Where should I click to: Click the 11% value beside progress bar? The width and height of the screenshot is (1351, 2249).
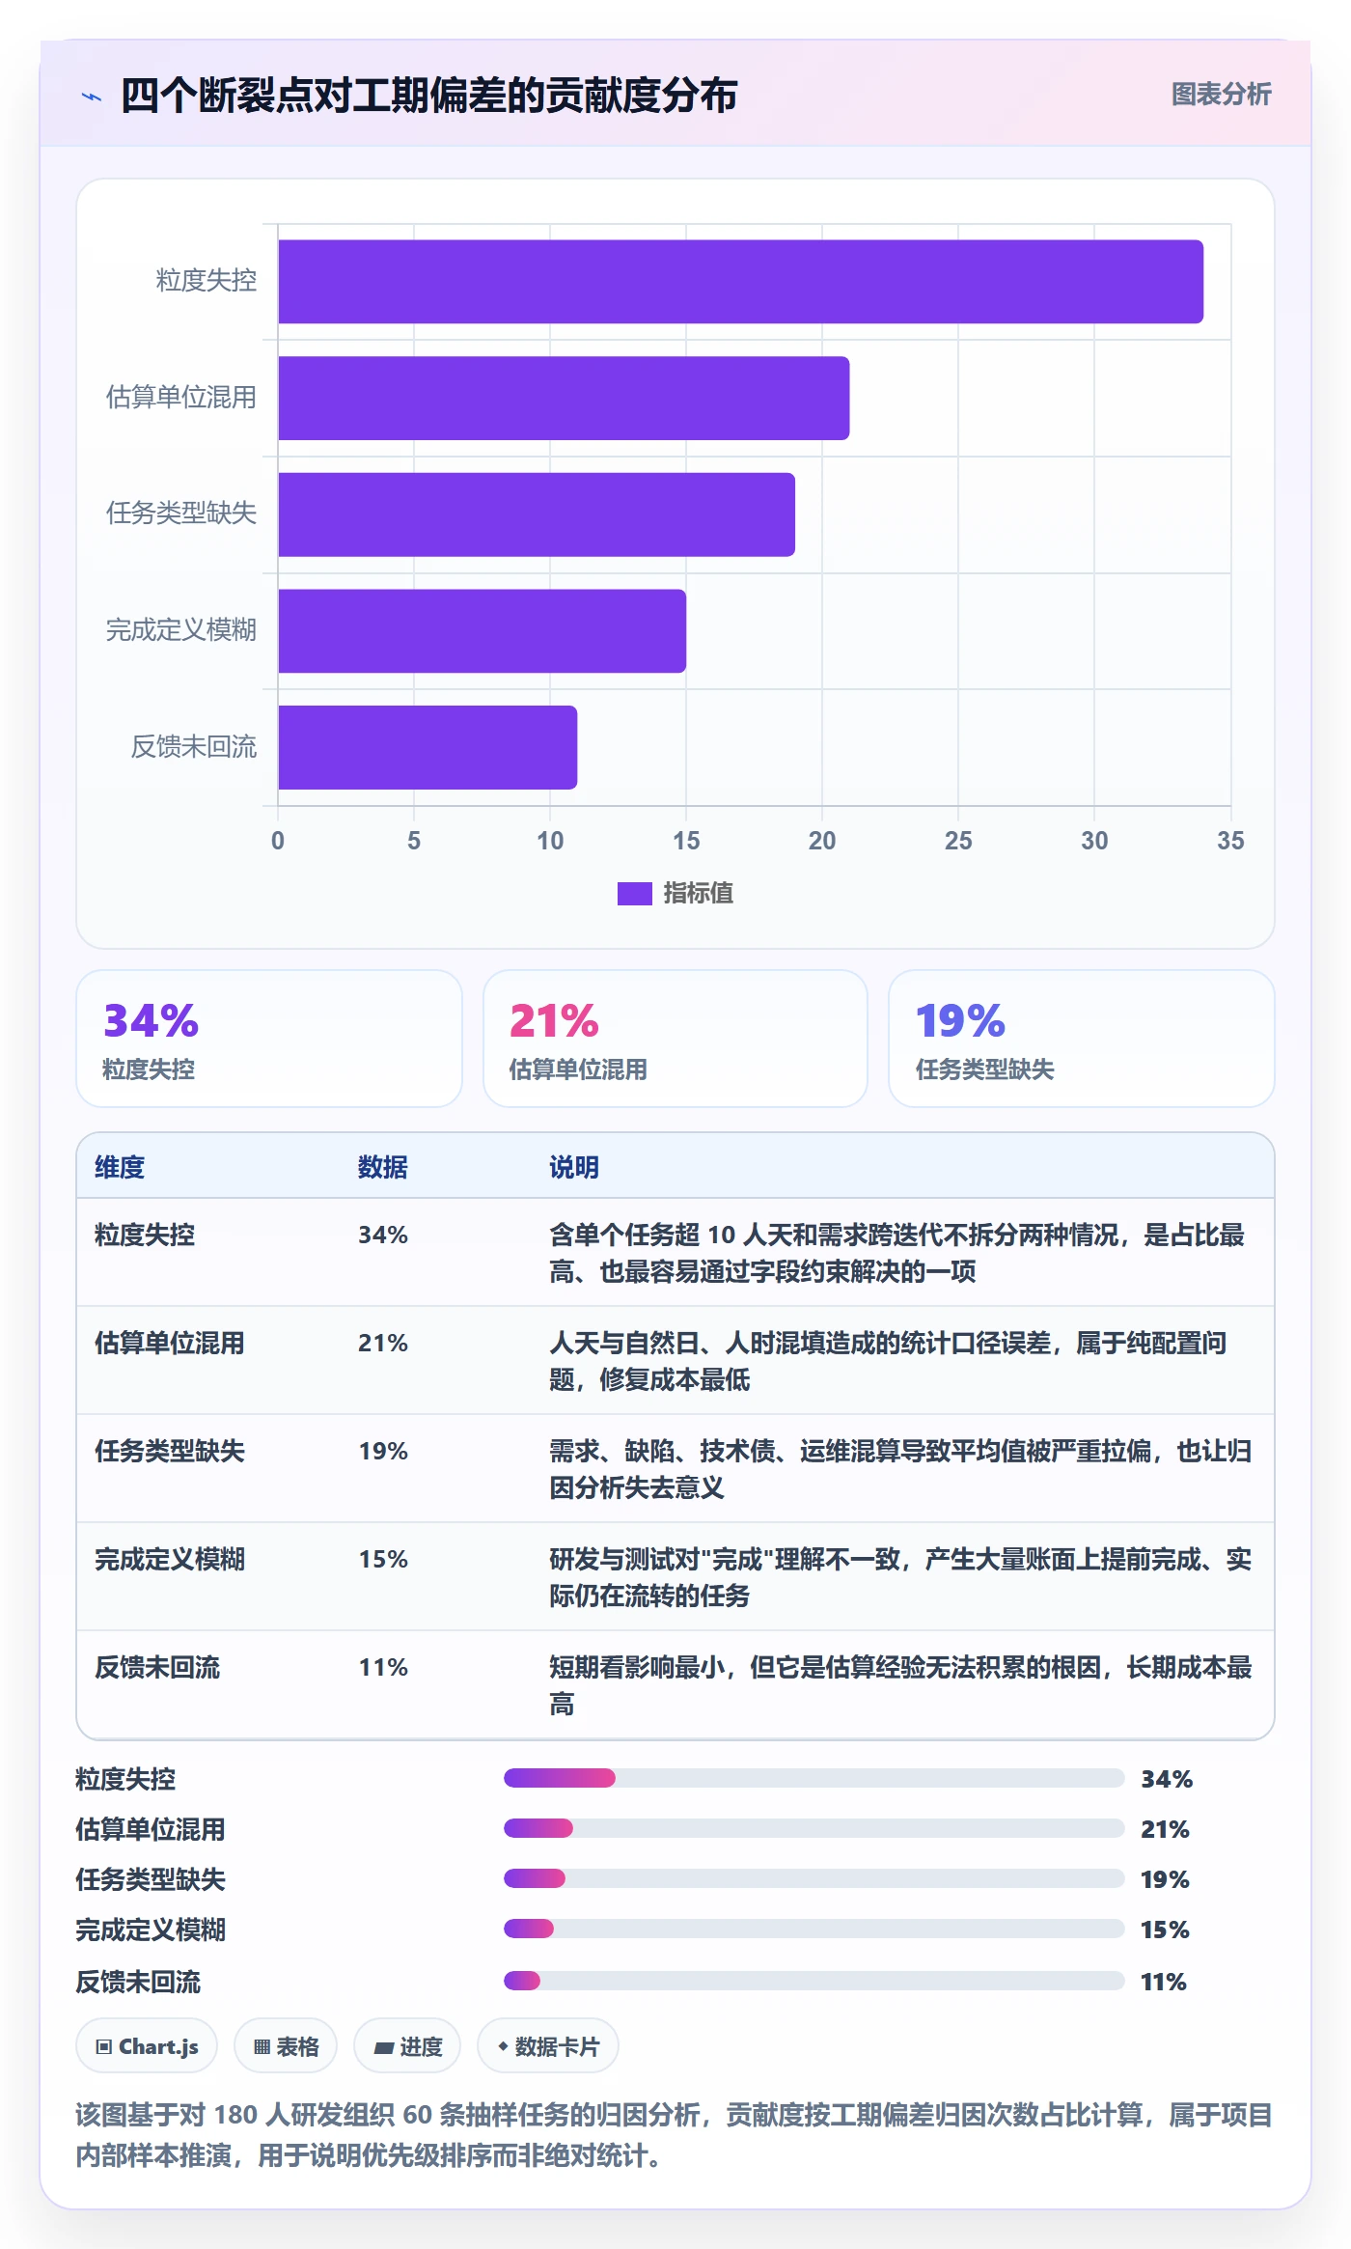[1164, 1982]
